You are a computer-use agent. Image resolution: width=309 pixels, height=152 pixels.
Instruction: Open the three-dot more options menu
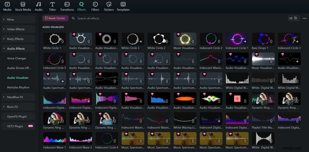(x=305, y=18)
